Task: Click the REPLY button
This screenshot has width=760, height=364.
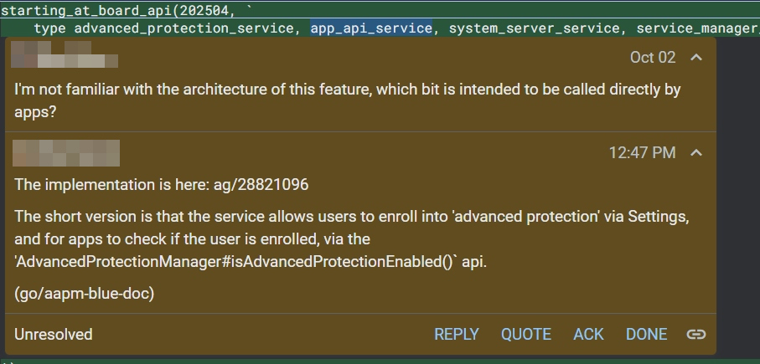Action: 456,335
